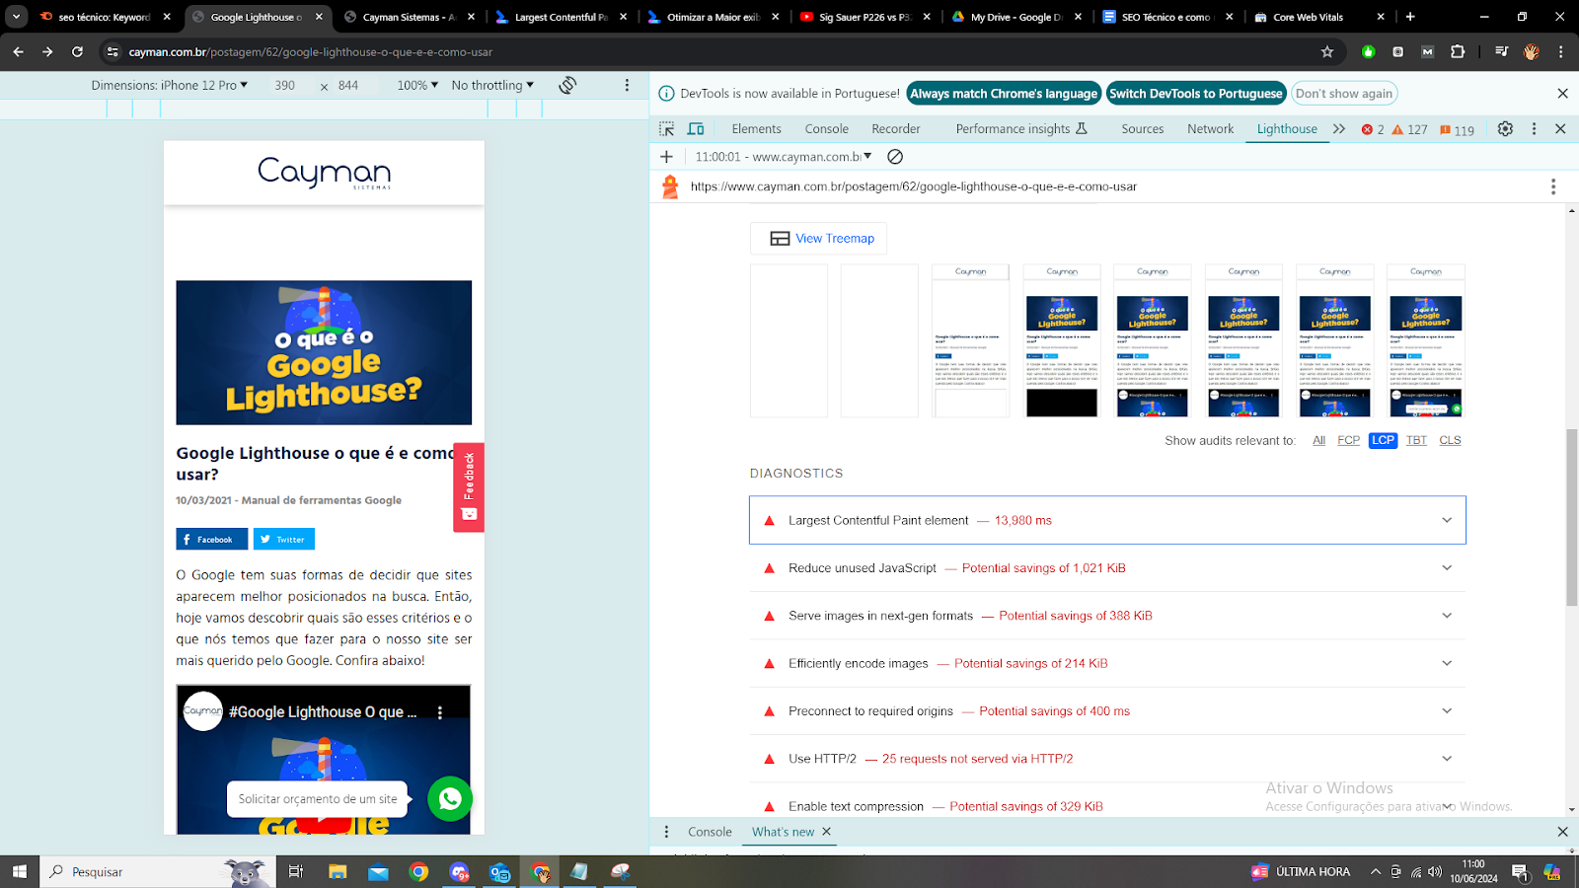The height and width of the screenshot is (888, 1579).
Task: Expand Use HTTP/2 audit
Action: (1107, 759)
